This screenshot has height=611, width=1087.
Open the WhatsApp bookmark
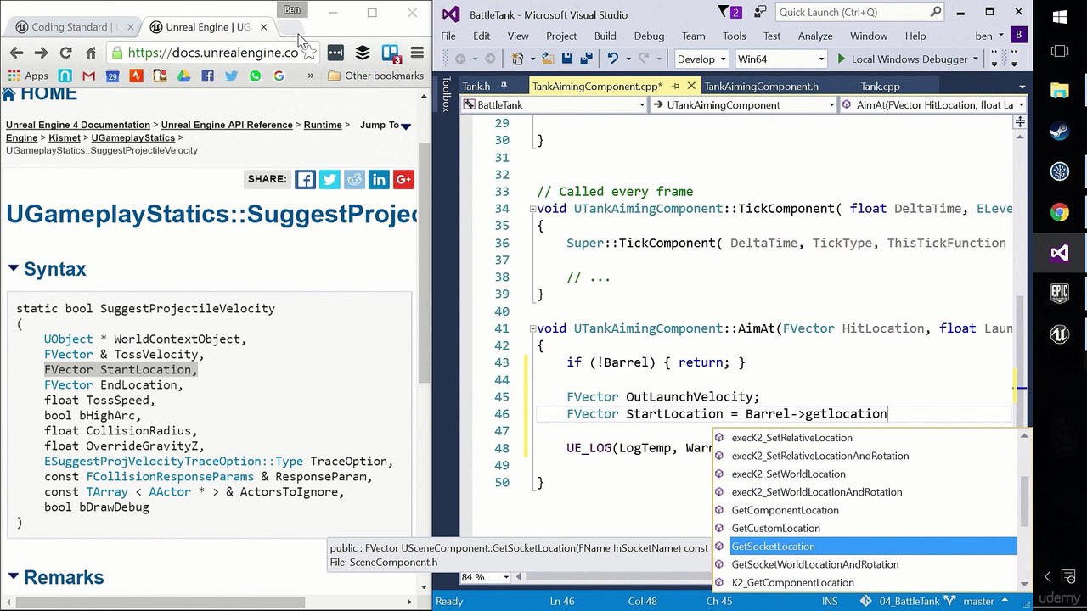[255, 76]
